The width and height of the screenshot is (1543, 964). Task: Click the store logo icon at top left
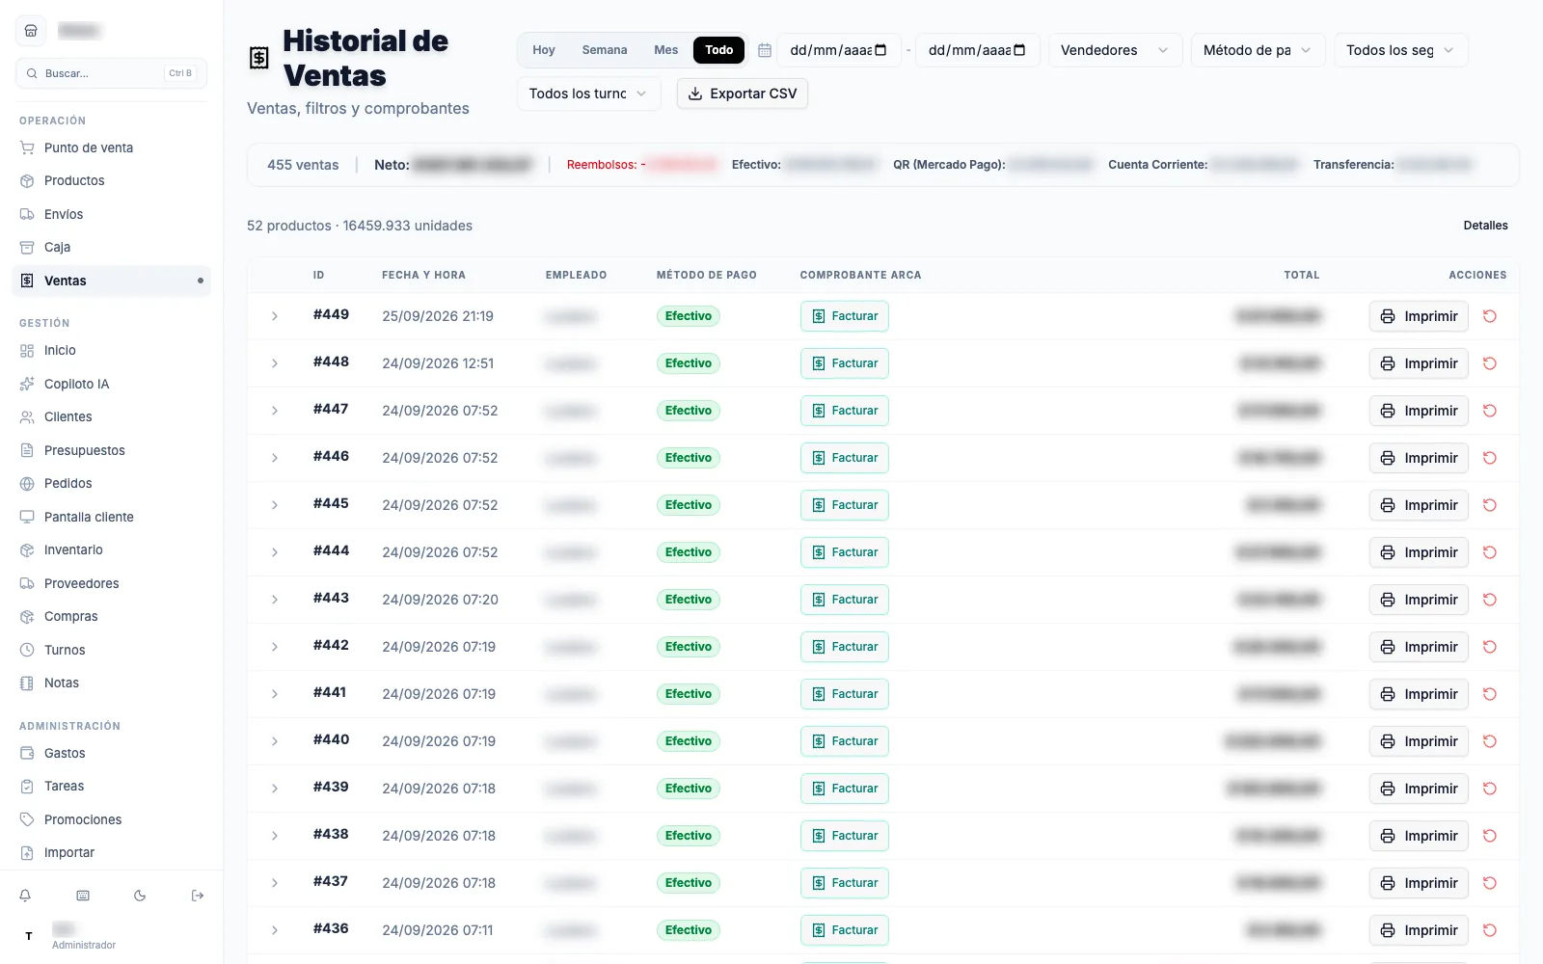31,31
